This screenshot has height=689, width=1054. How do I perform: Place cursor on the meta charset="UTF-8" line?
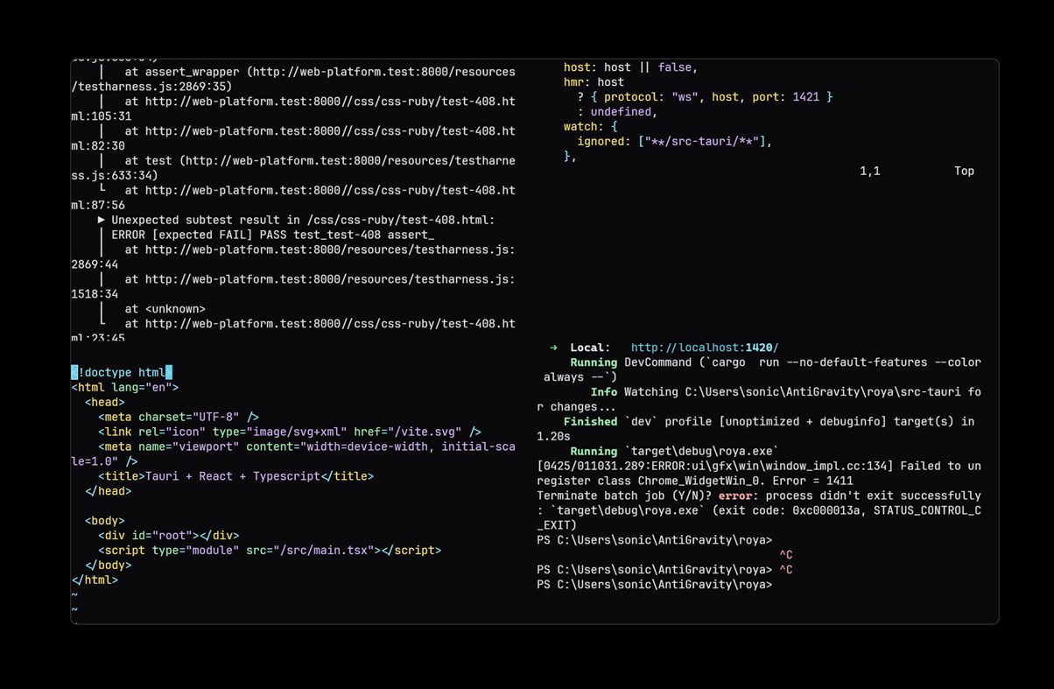[179, 417]
